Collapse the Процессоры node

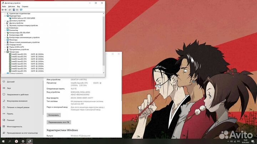[x=5, y=52]
